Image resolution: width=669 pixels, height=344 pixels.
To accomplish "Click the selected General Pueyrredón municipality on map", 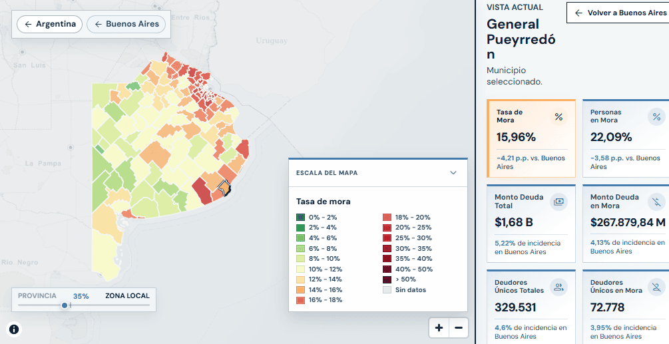I will pyautogui.click(x=224, y=186).
